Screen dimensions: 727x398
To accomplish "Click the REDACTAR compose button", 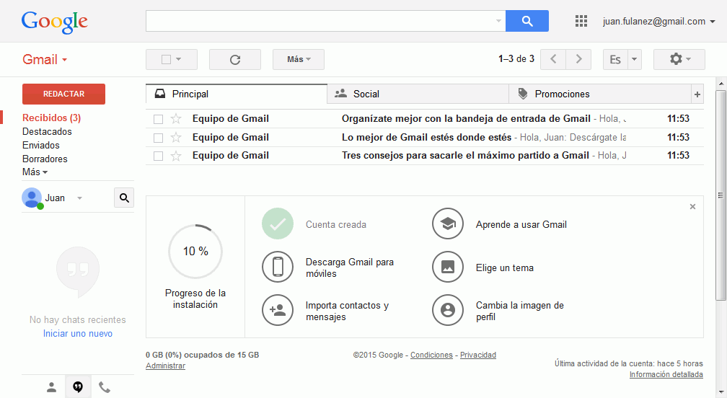I will (x=63, y=94).
